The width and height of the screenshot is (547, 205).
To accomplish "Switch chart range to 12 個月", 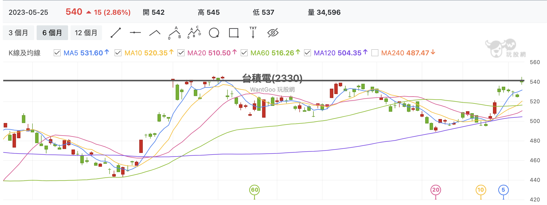I will (x=86, y=33).
